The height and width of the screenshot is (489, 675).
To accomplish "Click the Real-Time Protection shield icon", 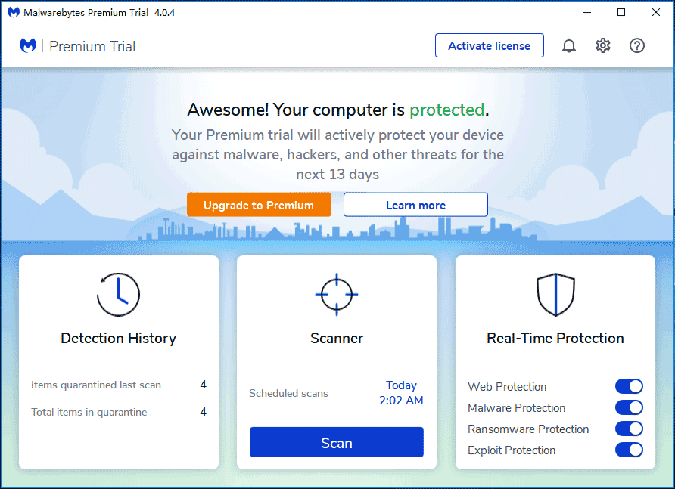I will (x=555, y=295).
